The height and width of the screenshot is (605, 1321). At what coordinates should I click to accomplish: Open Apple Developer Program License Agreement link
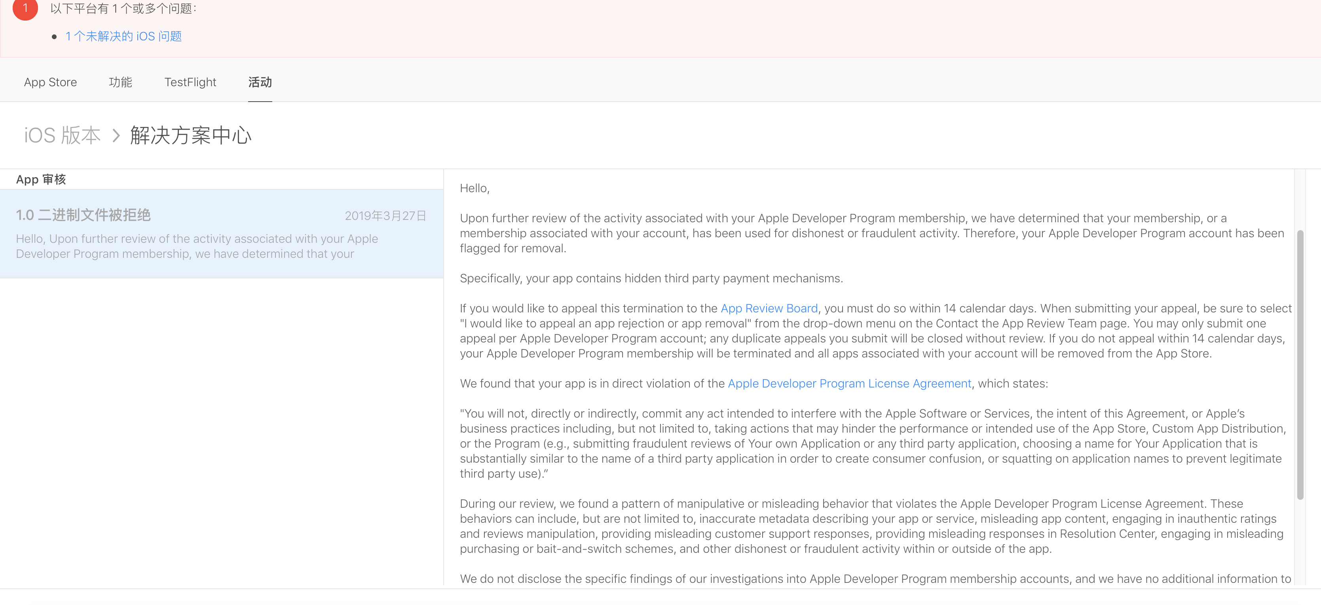[849, 384]
